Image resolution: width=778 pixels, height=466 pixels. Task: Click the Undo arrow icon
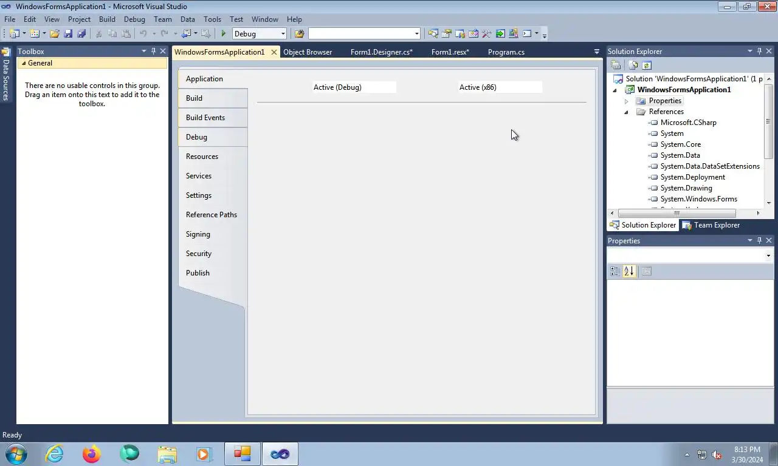(143, 34)
